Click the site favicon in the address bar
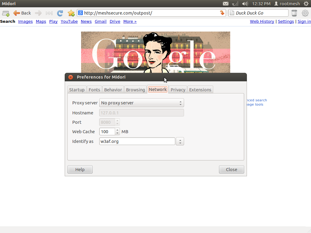Viewport: 311px width, 233px height. point(80,13)
